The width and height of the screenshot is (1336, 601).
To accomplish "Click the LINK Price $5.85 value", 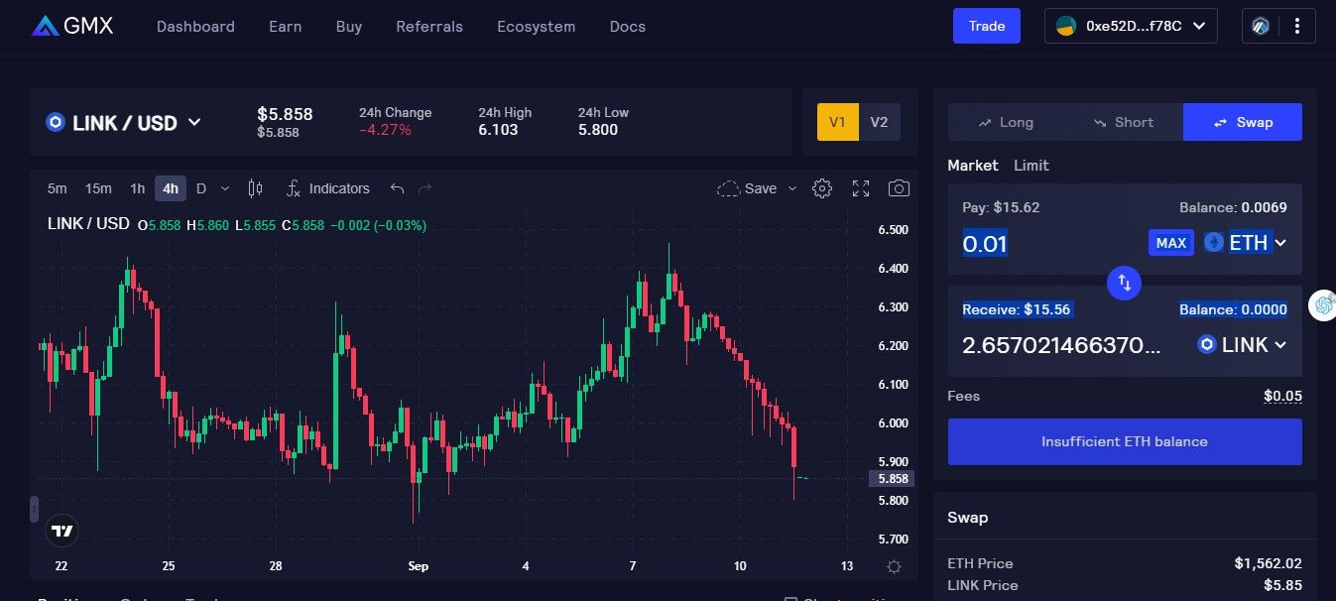I will click(1281, 585).
